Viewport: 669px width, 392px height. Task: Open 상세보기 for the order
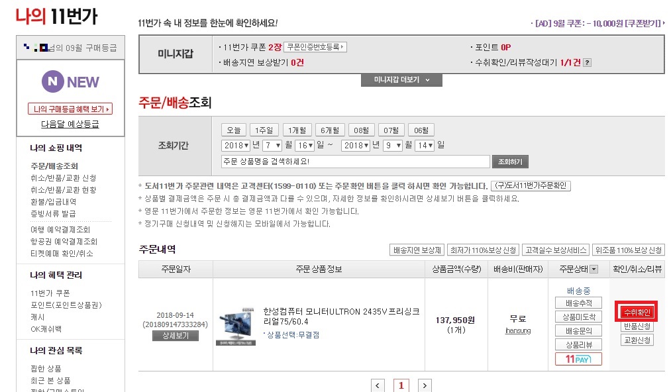coord(176,336)
